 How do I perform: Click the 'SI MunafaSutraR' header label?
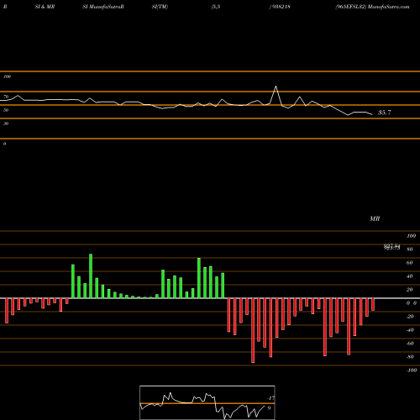(103, 7)
